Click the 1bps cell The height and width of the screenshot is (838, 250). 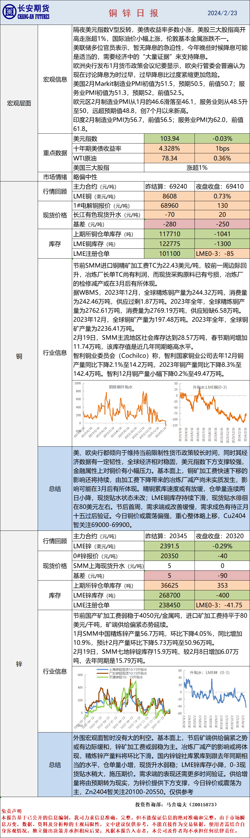(x=222, y=148)
